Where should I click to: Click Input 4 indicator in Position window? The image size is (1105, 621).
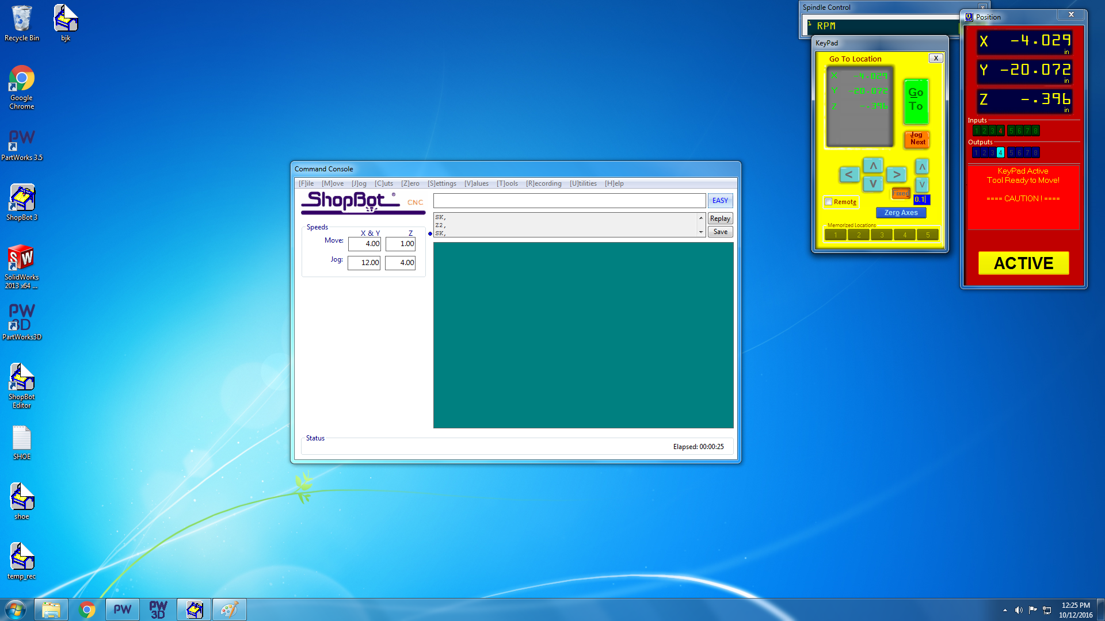(x=1000, y=131)
